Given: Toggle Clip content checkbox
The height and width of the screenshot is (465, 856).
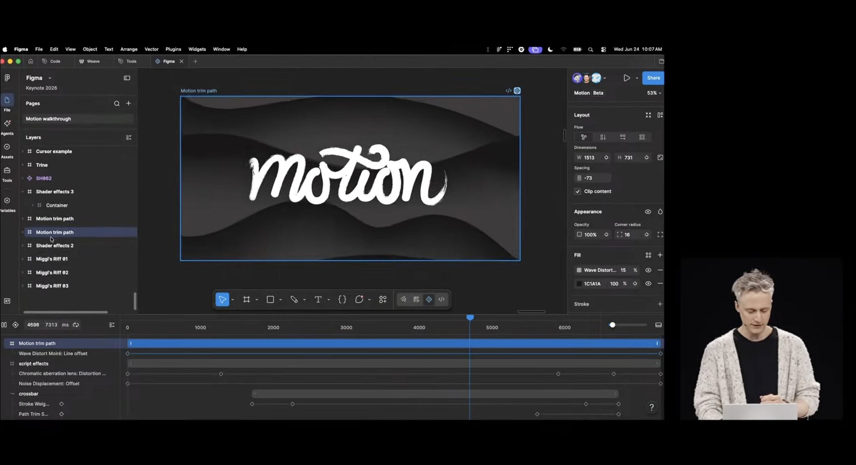Looking at the screenshot, I should coord(578,191).
